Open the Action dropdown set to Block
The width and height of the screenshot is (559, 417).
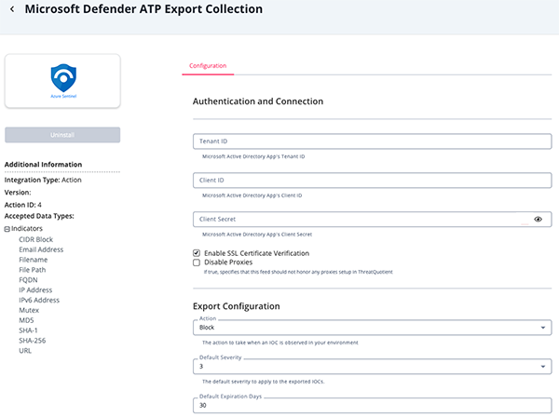click(372, 328)
